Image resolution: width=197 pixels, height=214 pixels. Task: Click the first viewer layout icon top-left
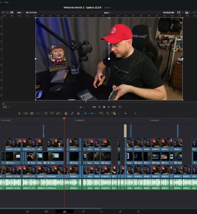tap(3, 12)
